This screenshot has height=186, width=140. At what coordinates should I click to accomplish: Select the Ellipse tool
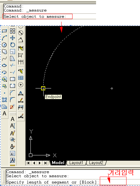[4, 65]
